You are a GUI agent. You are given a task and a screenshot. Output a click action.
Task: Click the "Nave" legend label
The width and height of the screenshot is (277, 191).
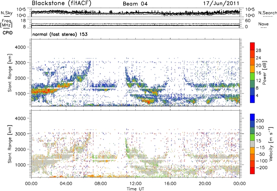point(263,24)
